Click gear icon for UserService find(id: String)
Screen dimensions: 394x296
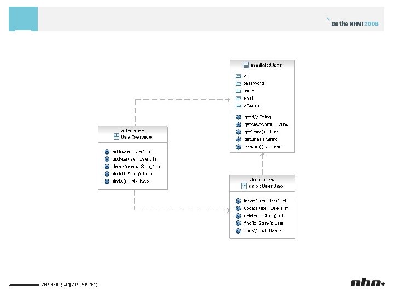[x=107, y=174]
